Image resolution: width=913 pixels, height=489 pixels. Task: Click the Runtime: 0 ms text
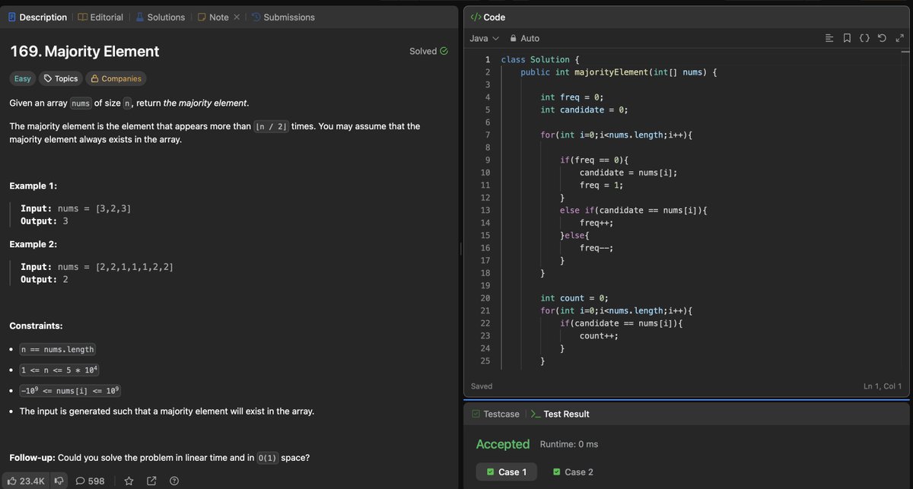569,444
